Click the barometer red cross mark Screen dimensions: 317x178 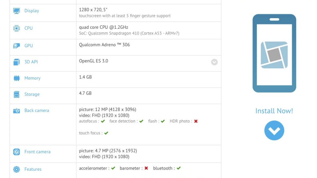pyautogui.click(x=146, y=168)
